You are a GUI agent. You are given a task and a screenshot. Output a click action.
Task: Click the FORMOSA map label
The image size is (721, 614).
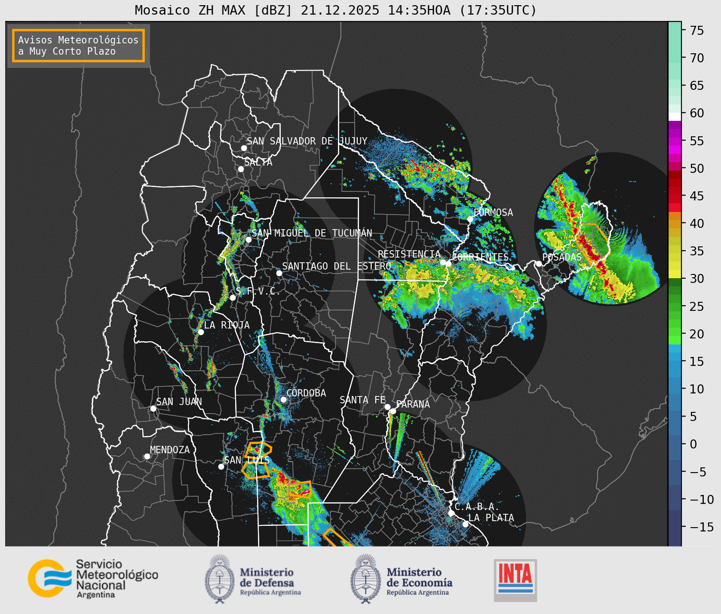(x=493, y=212)
